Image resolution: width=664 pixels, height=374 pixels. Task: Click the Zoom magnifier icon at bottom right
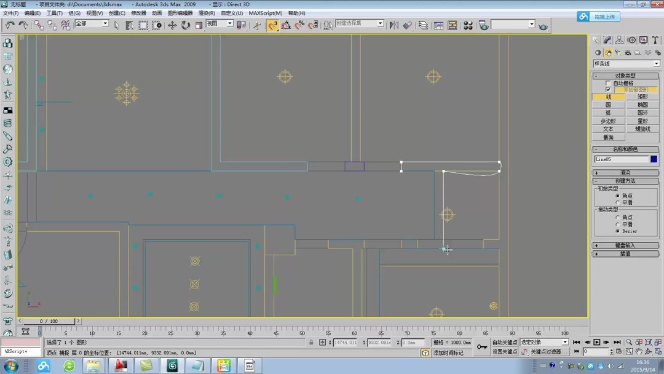pos(629,342)
